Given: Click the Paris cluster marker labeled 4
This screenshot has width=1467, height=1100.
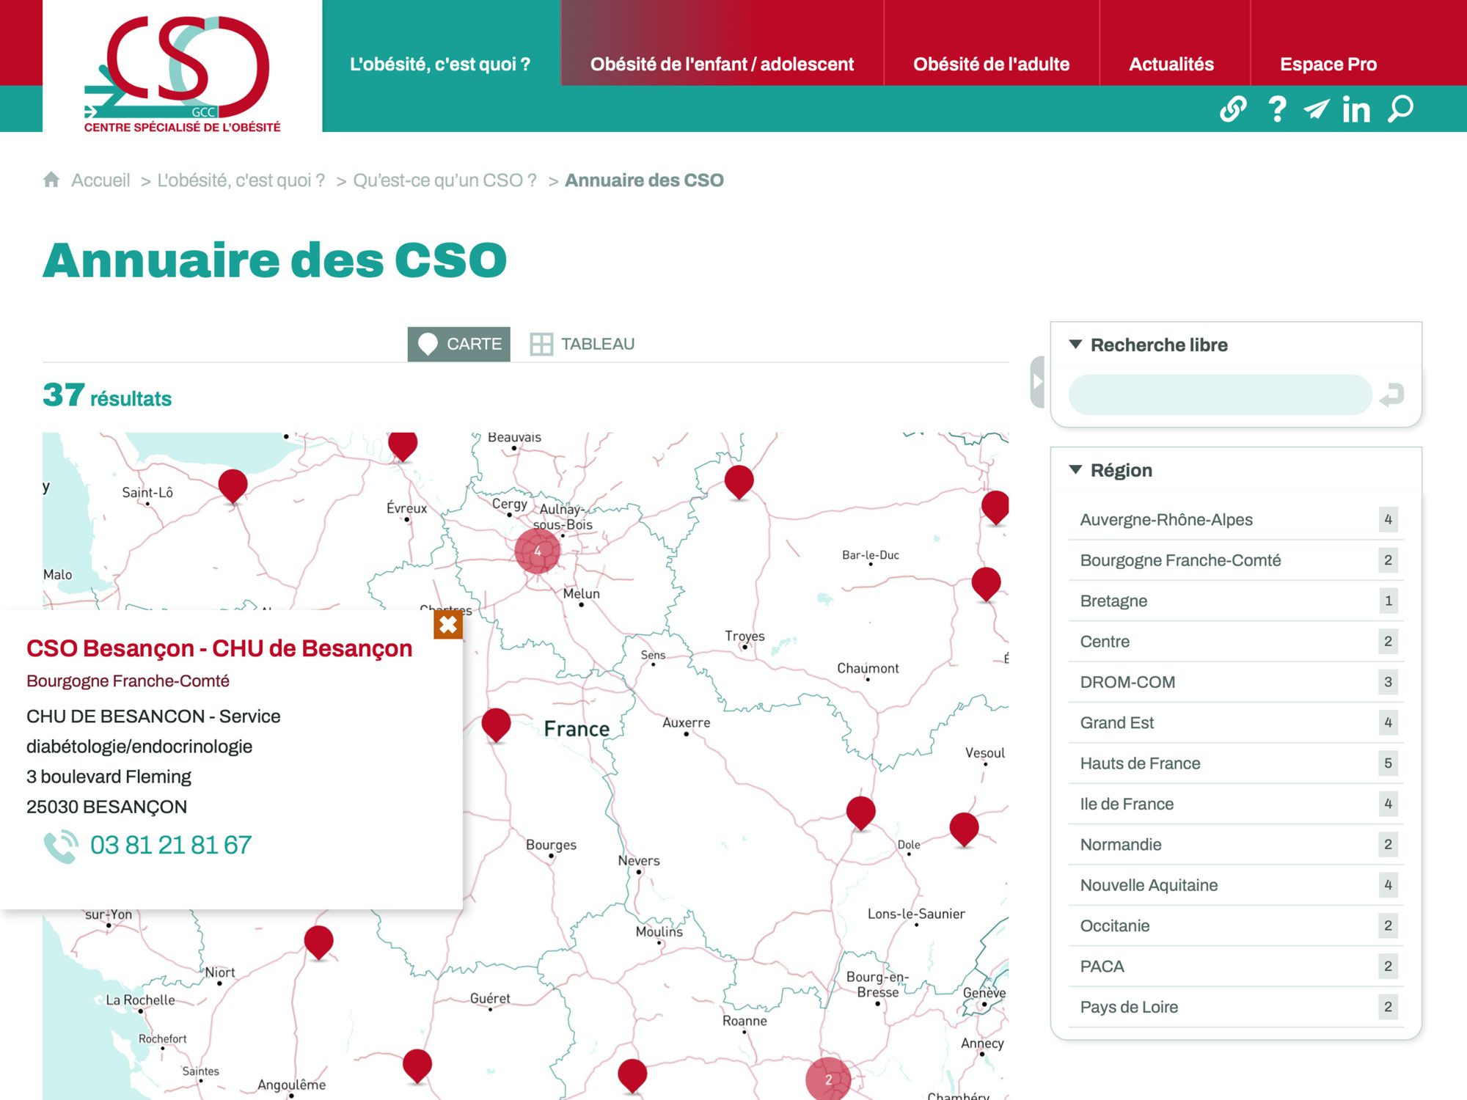Looking at the screenshot, I should [537, 551].
